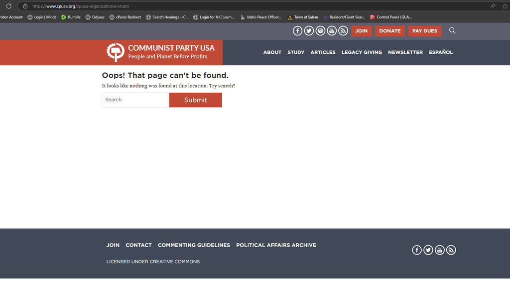This screenshot has height=284, width=510.
Task: Click the Communist Party USA logo
Action: coord(160,52)
